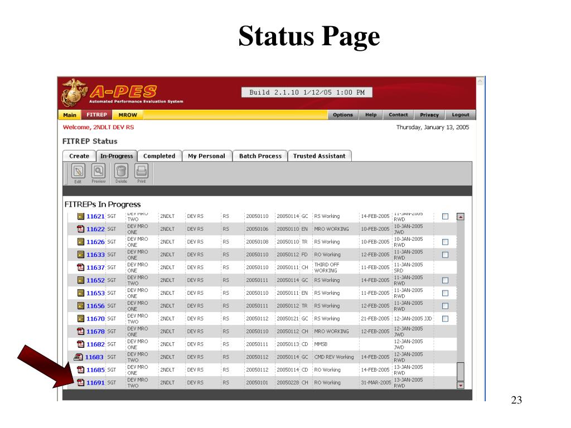This screenshot has width=571, height=428.
Task: Click the form icon beside report 11633
Action: (x=81, y=254)
